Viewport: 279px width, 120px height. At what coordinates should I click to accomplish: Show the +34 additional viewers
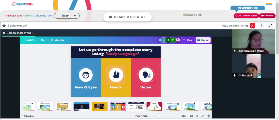159,40
